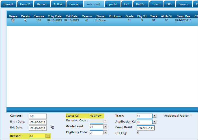Click the Exclusion column header
198x140 pixels.
point(115,16)
